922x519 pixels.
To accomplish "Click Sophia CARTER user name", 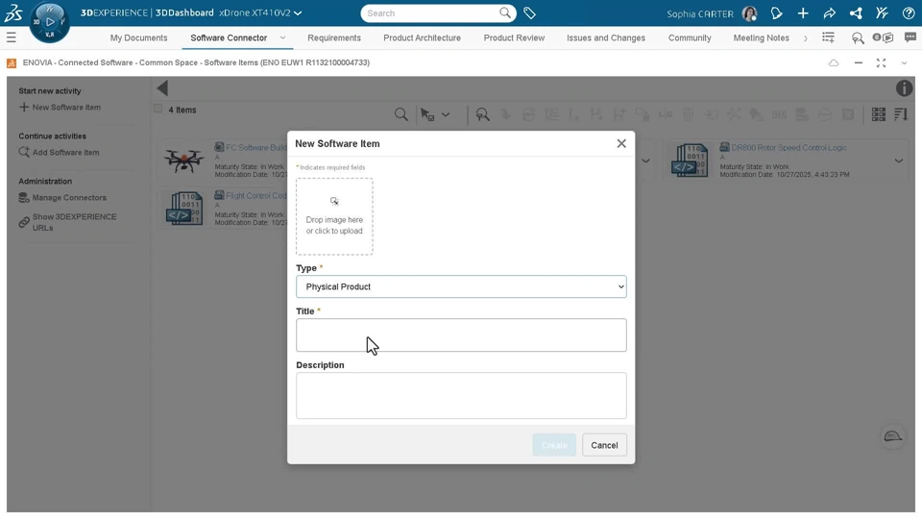I will (x=700, y=13).
